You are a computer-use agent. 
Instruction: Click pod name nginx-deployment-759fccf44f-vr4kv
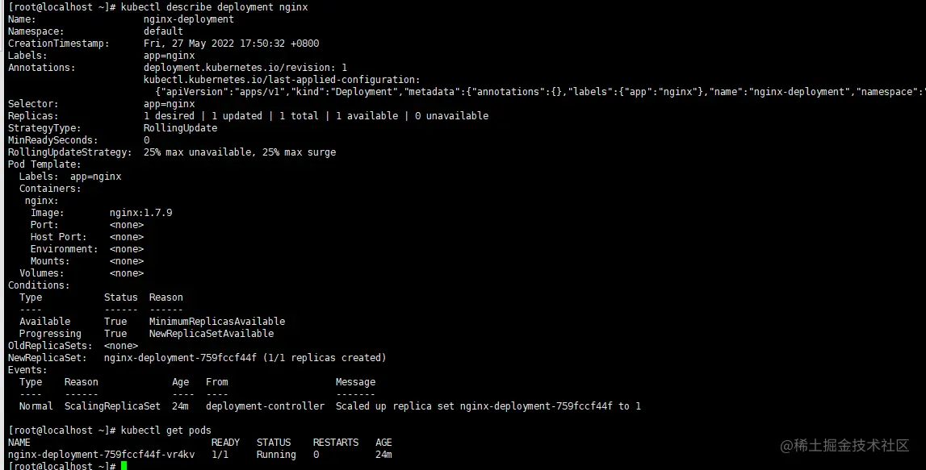click(x=101, y=455)
